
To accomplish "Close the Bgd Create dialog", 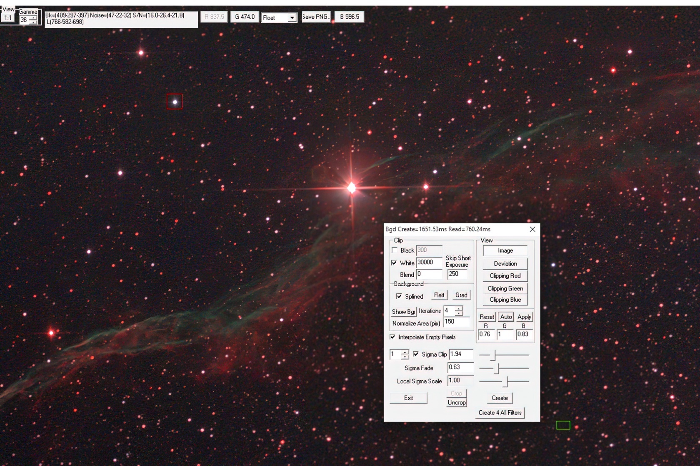I will pyautogui.click(x=532, y=229).
